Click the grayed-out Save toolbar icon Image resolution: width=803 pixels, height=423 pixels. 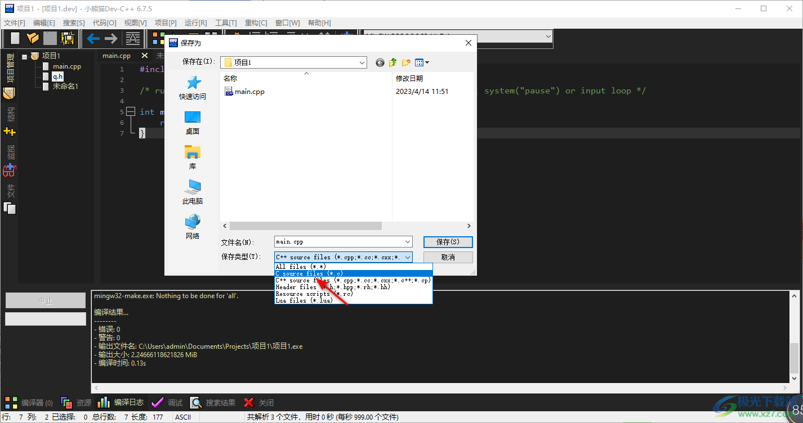[50, 38]
